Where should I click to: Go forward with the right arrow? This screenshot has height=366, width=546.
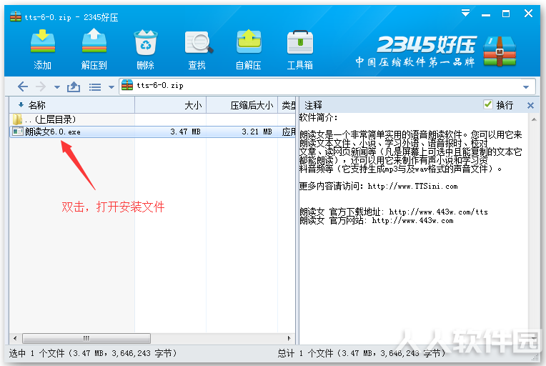41,86
